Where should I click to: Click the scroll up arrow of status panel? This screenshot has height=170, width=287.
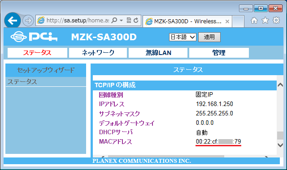coord(280,85)
